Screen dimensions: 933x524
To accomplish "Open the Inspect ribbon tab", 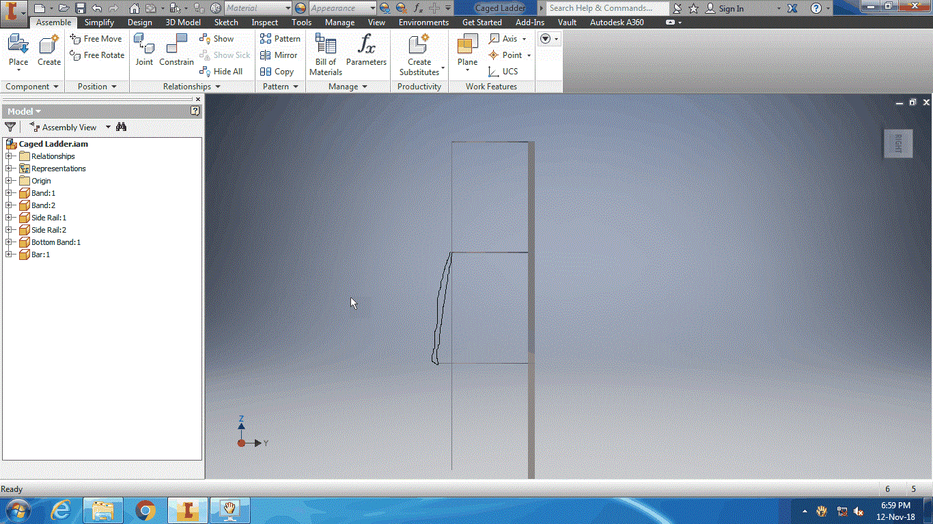I will (264, 22).
